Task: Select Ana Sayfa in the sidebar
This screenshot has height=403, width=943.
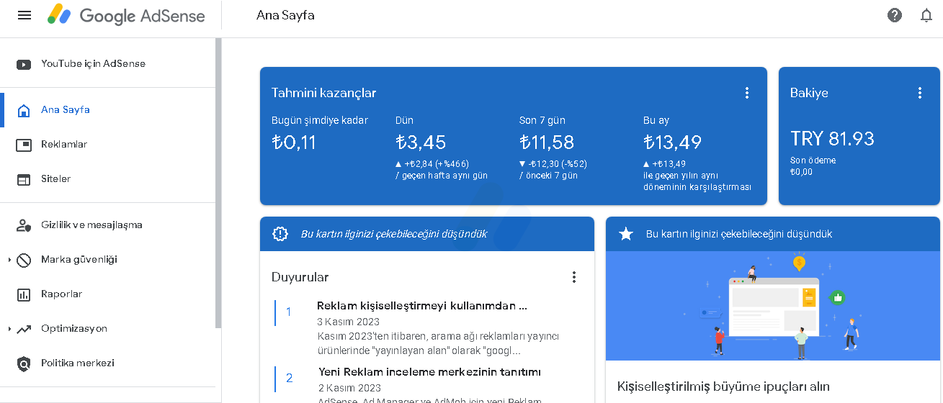Action: tap(66, 110)
